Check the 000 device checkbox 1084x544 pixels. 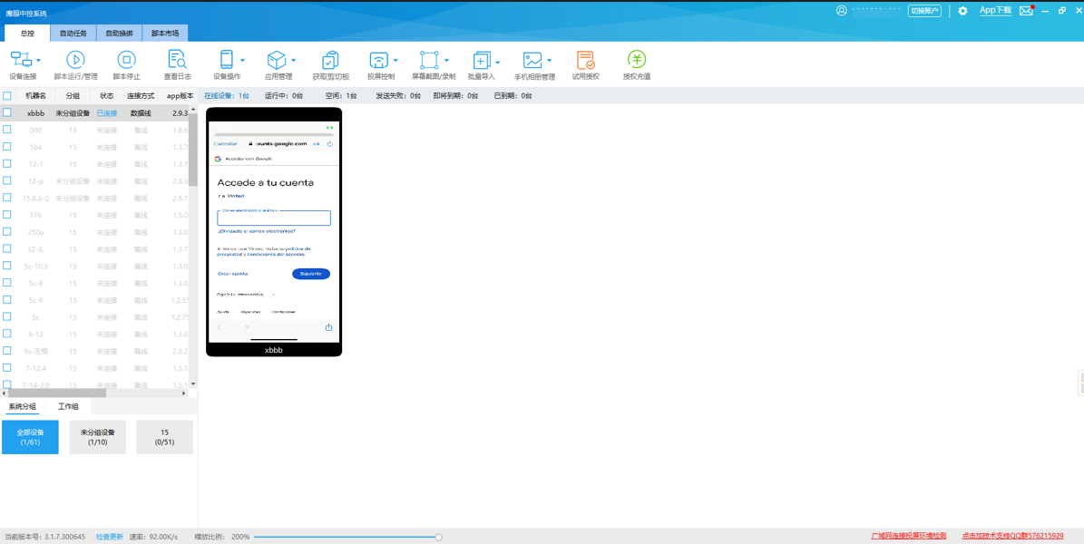pyautogui.click(x=7, y=130)
